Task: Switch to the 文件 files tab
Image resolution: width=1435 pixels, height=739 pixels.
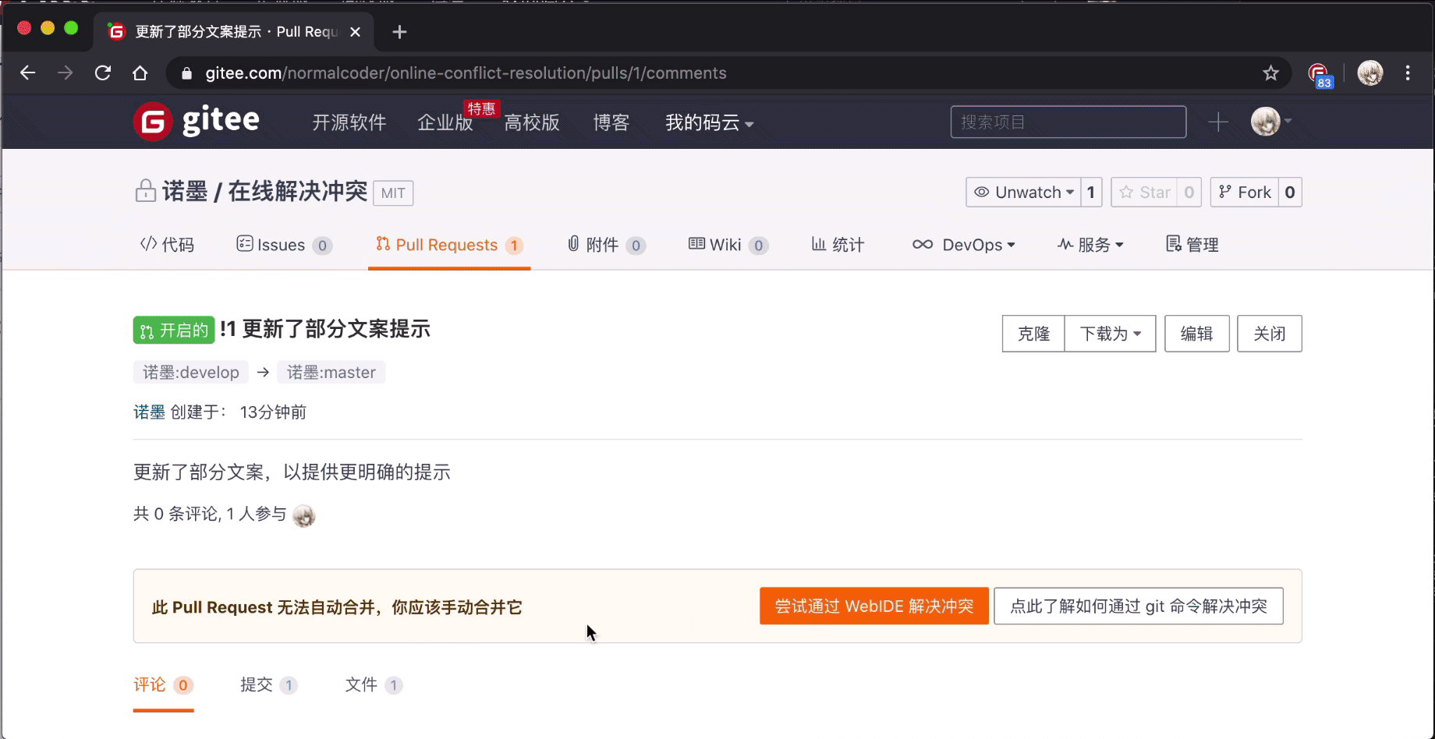Action: [x=361, y=684]
